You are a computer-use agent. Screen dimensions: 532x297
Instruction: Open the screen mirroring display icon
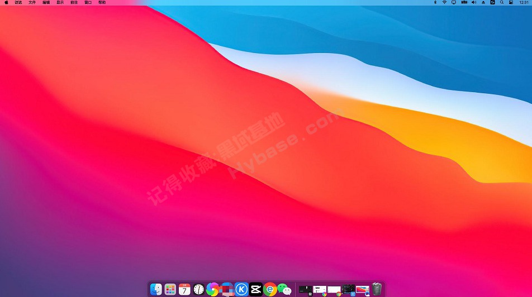(454, 2)
